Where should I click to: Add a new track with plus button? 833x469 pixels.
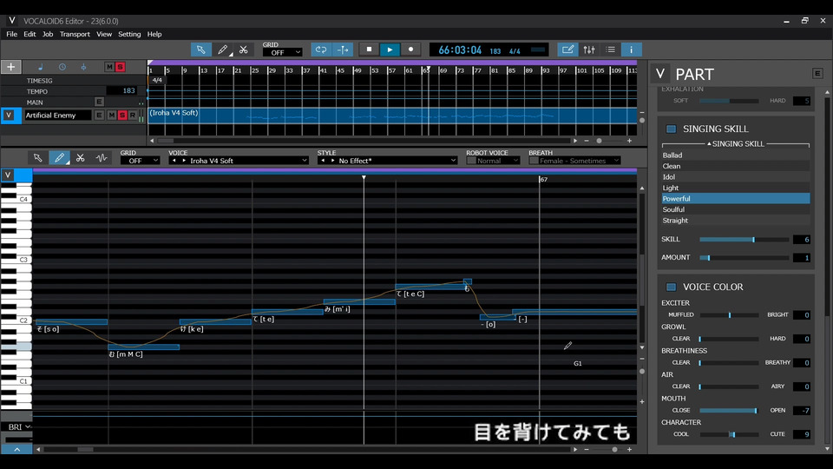click(x=10, y=67)
